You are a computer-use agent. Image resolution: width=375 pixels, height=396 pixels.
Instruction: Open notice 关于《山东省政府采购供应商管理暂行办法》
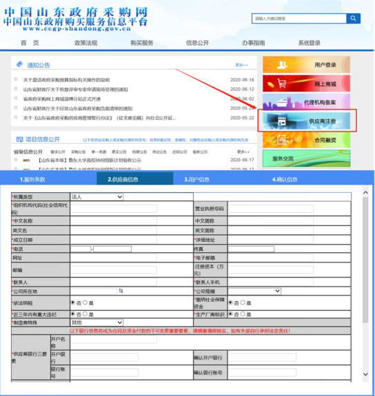pyautogui.click(x=100, y=118)
